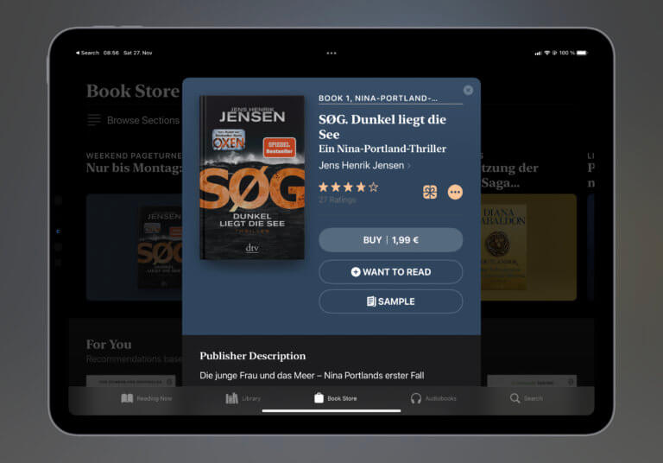This screenshot has height=463, width=663.
Task: Open Browse Sections menu
Action: [x=133, y=120]
